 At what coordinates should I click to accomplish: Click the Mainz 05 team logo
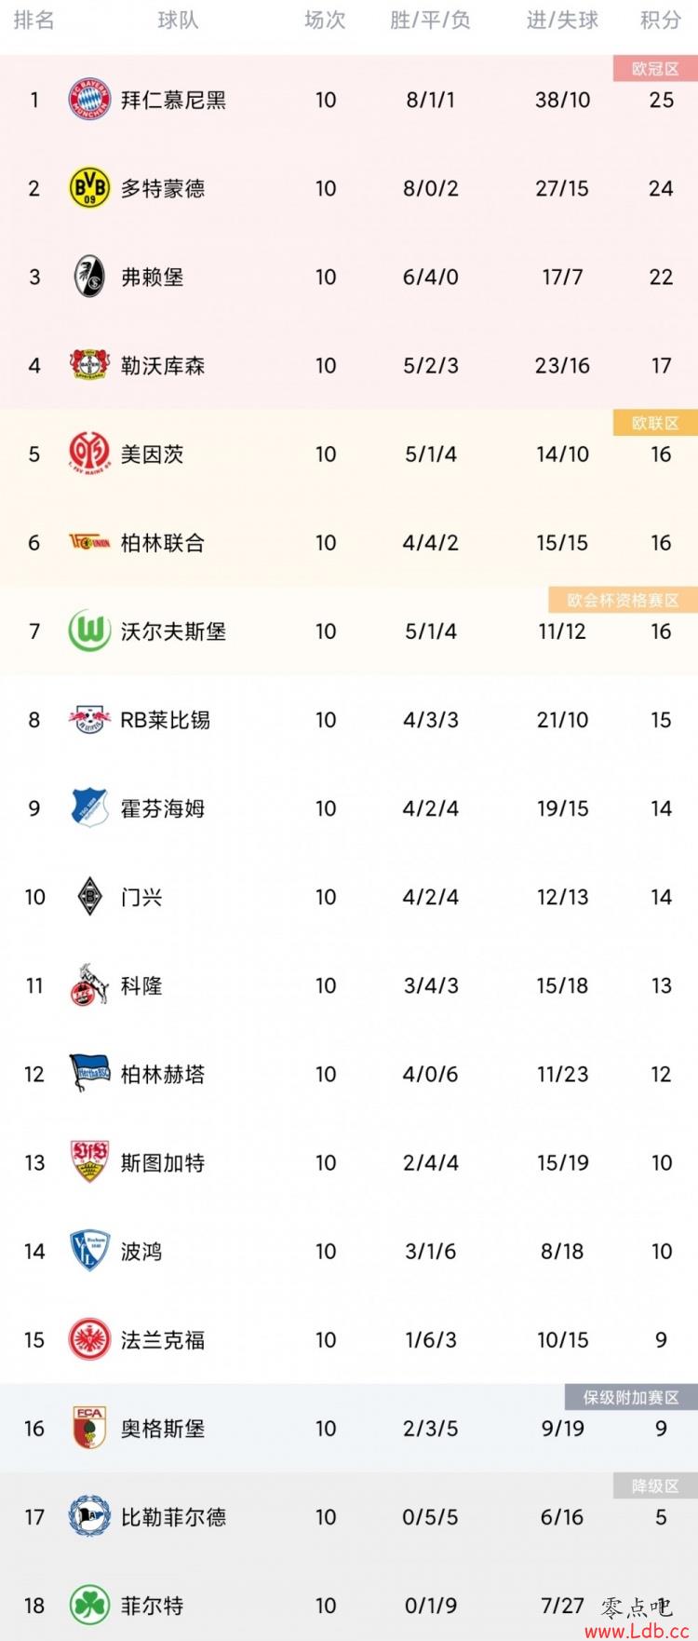pyautogui.click(x=90, y=454)
